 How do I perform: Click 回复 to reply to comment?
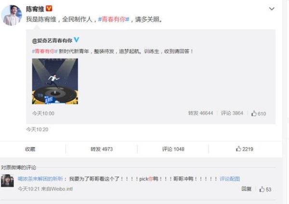(x=247, y=189)
